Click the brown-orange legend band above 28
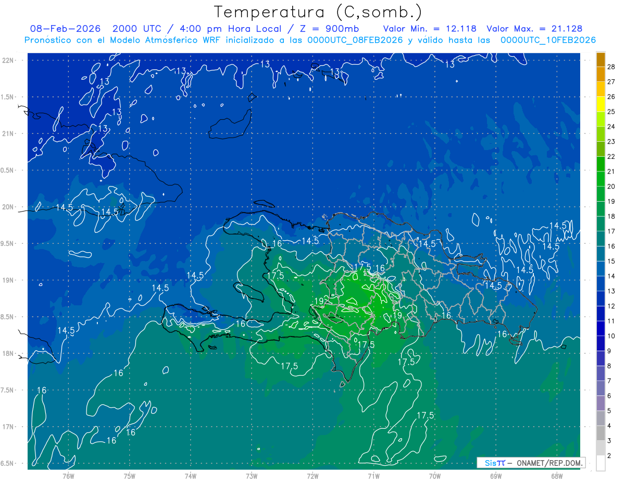The width and height of the screenshot is (625, 483). click(x=601, y=59)
